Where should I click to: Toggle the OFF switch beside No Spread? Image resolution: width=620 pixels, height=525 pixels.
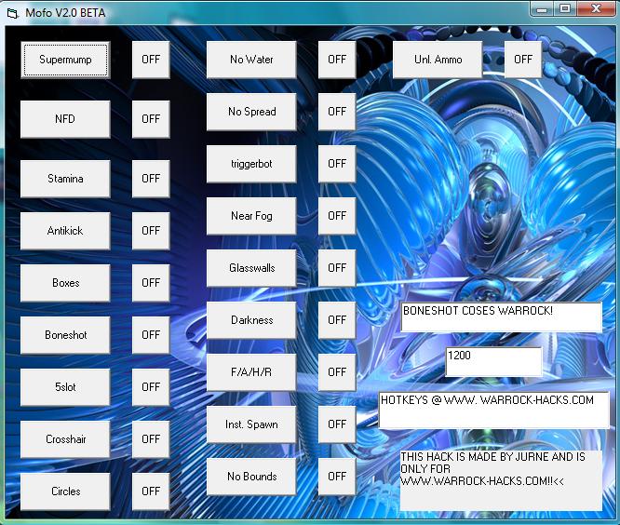pyautogui.click(x=337, y=112)
